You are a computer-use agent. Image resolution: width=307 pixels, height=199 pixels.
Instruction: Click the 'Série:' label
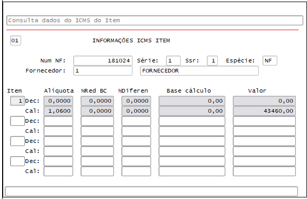(x=147, y=60)
